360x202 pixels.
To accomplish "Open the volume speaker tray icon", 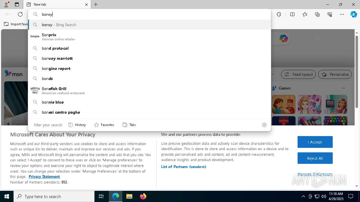I will click(x=324, y=196).
